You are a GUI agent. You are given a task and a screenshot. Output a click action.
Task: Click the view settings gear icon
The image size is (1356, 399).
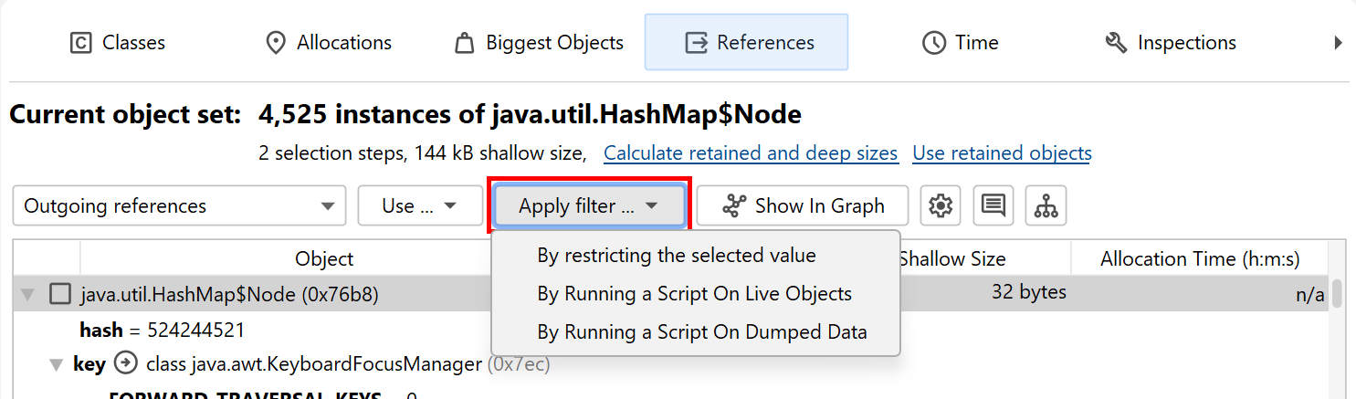pyautogui.click(x=941, y=206)
